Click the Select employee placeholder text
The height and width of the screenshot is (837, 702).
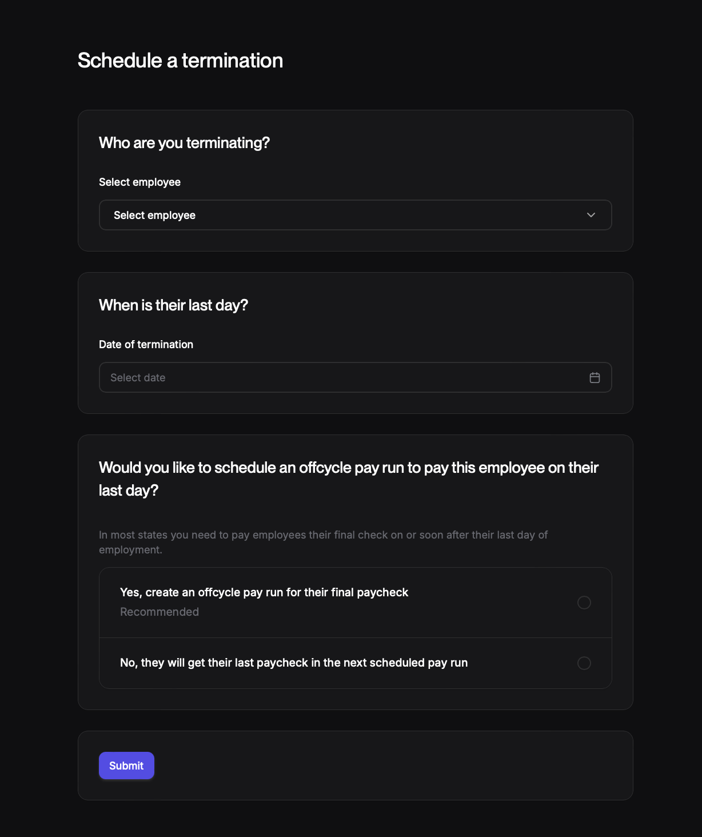(x=154, y=215)
